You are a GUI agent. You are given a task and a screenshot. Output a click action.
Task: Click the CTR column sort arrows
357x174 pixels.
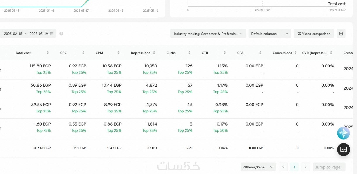click(x=225, y=53)
